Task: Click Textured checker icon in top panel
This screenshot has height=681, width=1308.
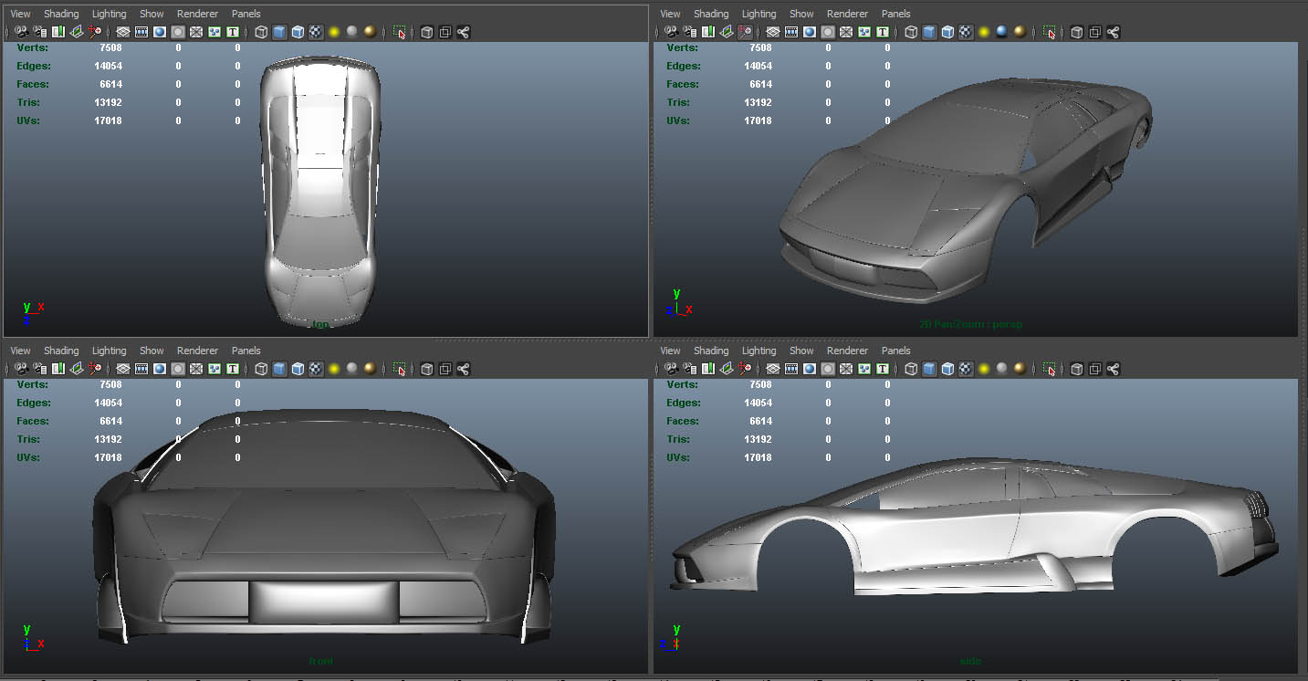Action: pos(316,32)
